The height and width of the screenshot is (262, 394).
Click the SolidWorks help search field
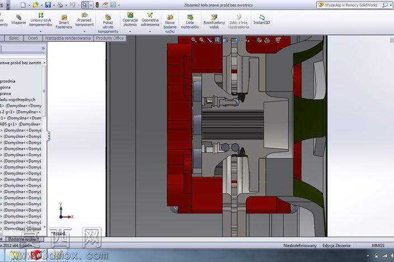click(x=353, y=5)
